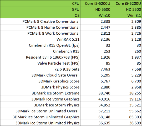Select the CPU header cell
142x126 pixels.
point(40,3)
